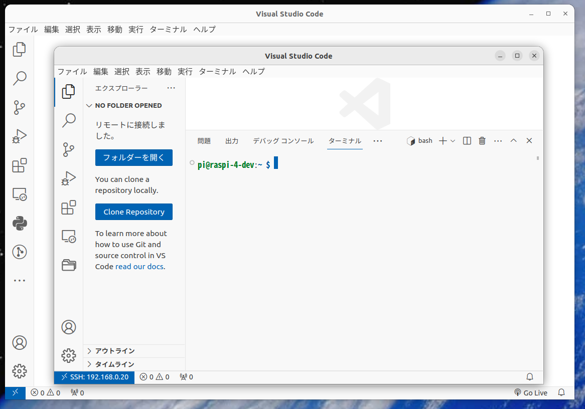Open Extensions in the back window activity bar
585x409 pixels.
point(20,165)
